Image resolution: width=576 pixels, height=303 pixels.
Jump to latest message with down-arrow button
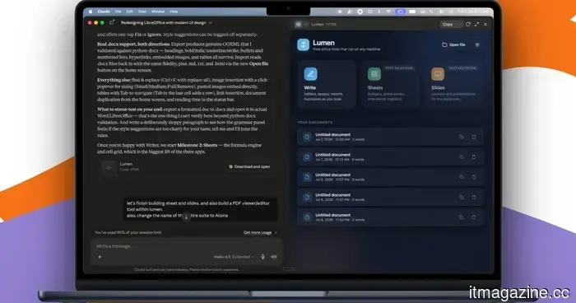click(186, 217)
